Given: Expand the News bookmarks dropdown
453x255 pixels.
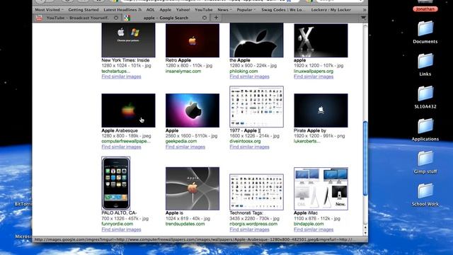Looking at the screenshot, I should tap(224, 10).
